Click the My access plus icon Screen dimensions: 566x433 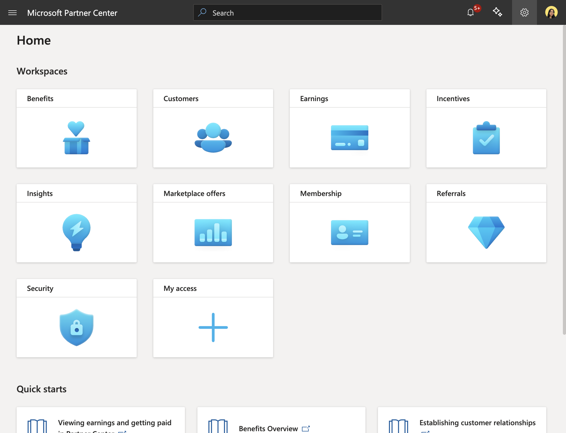click(213, 327)
